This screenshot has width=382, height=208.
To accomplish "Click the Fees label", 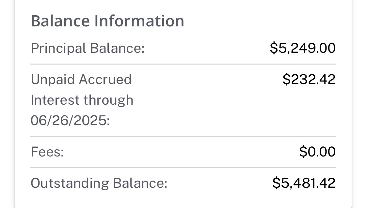I will pos(47,152).
